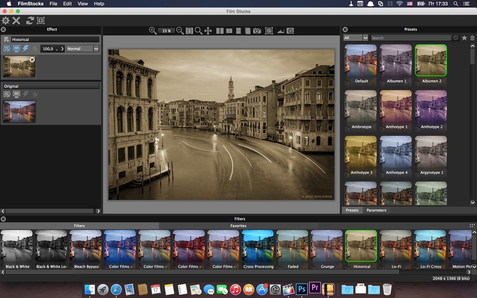Click the Filters strip right scroll arrow

[469, 272]
